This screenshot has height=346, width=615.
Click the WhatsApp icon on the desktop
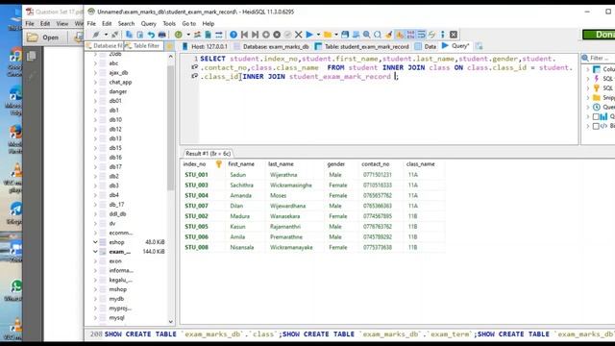coord(16,287)
